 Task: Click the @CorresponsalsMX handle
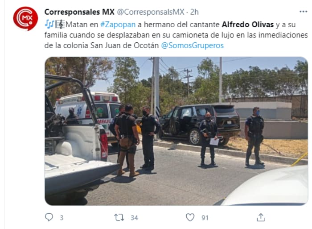point(151,12)
